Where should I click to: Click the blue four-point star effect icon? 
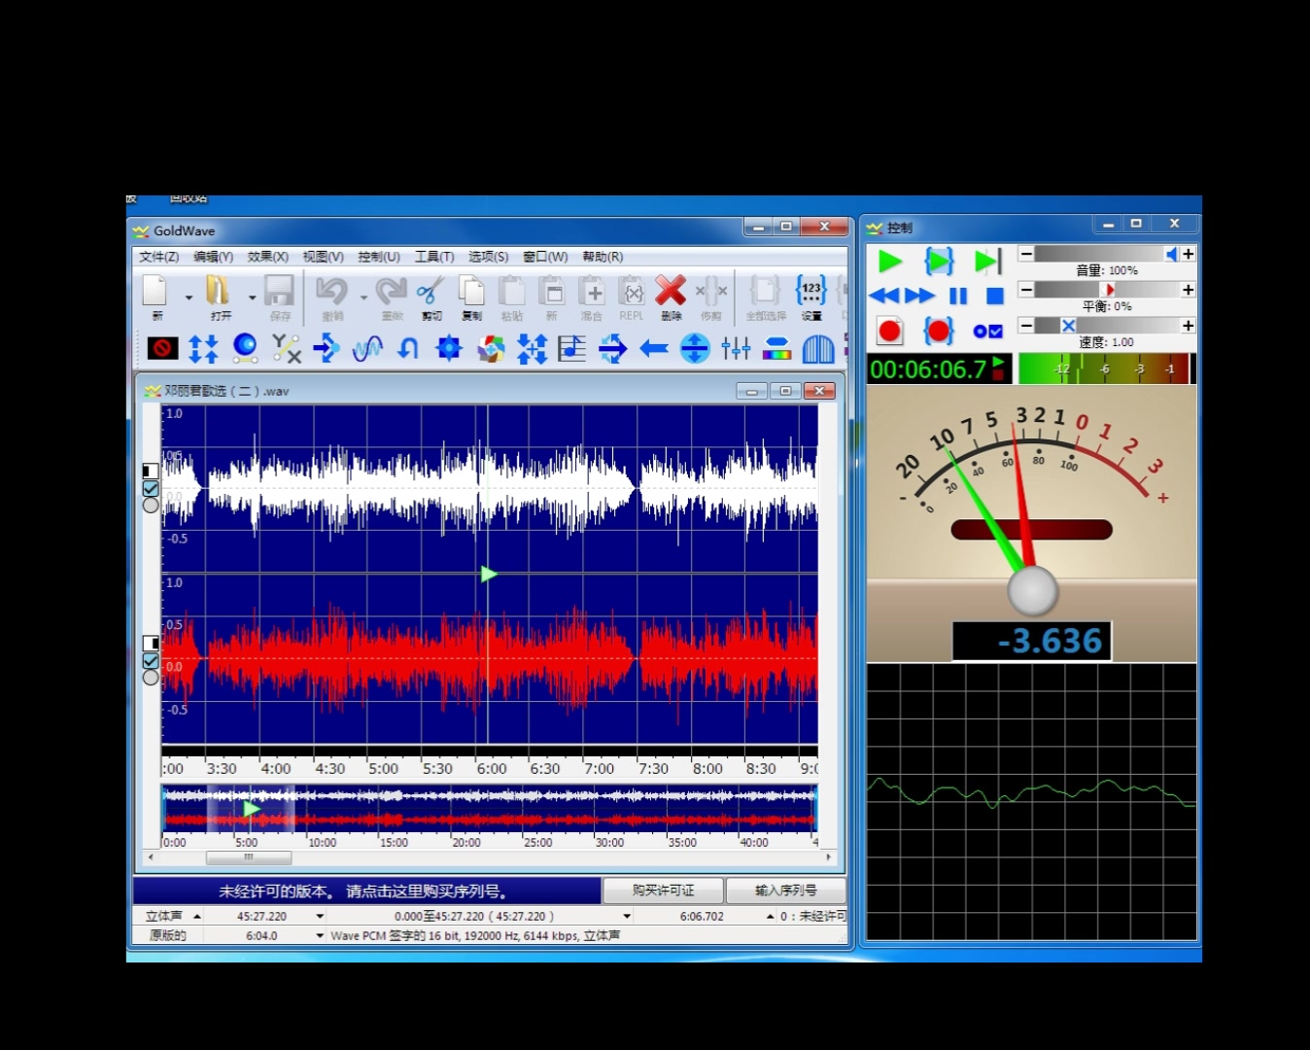449,348
